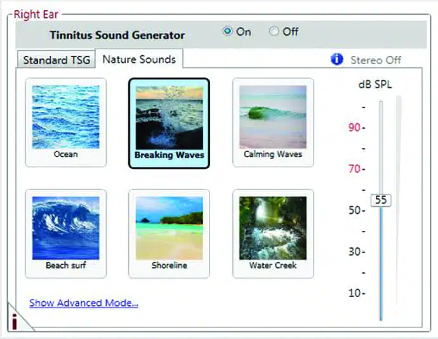Click the grayed-out slider track on far right
The image size is (438, 339).
[398, 204]
